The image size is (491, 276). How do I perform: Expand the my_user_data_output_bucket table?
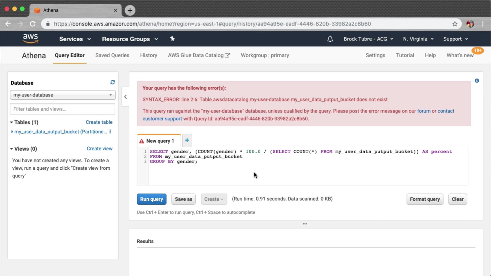(x=12, y=132)
